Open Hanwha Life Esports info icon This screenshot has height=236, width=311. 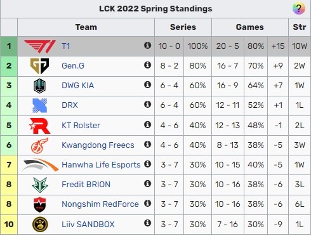pyautogui.click(x=147, y=164)
